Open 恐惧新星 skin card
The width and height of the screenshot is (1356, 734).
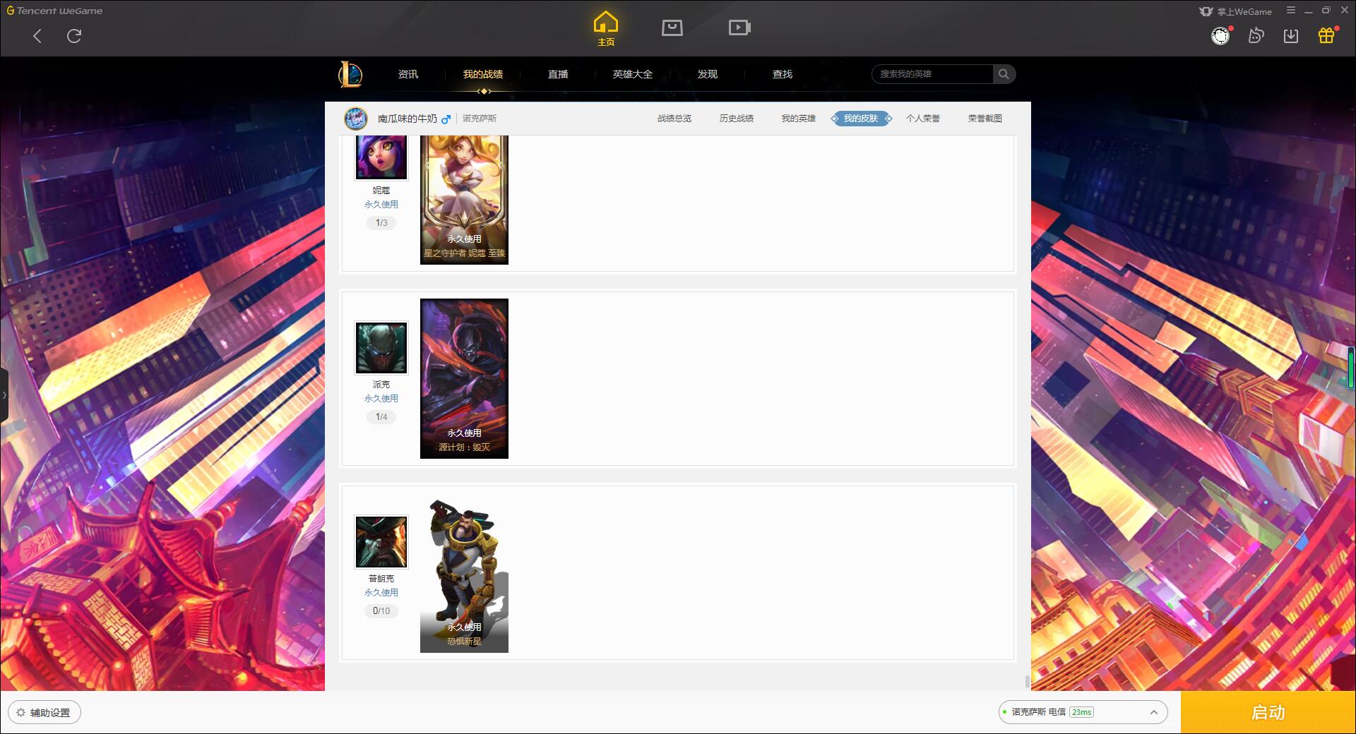click(464, 572)
